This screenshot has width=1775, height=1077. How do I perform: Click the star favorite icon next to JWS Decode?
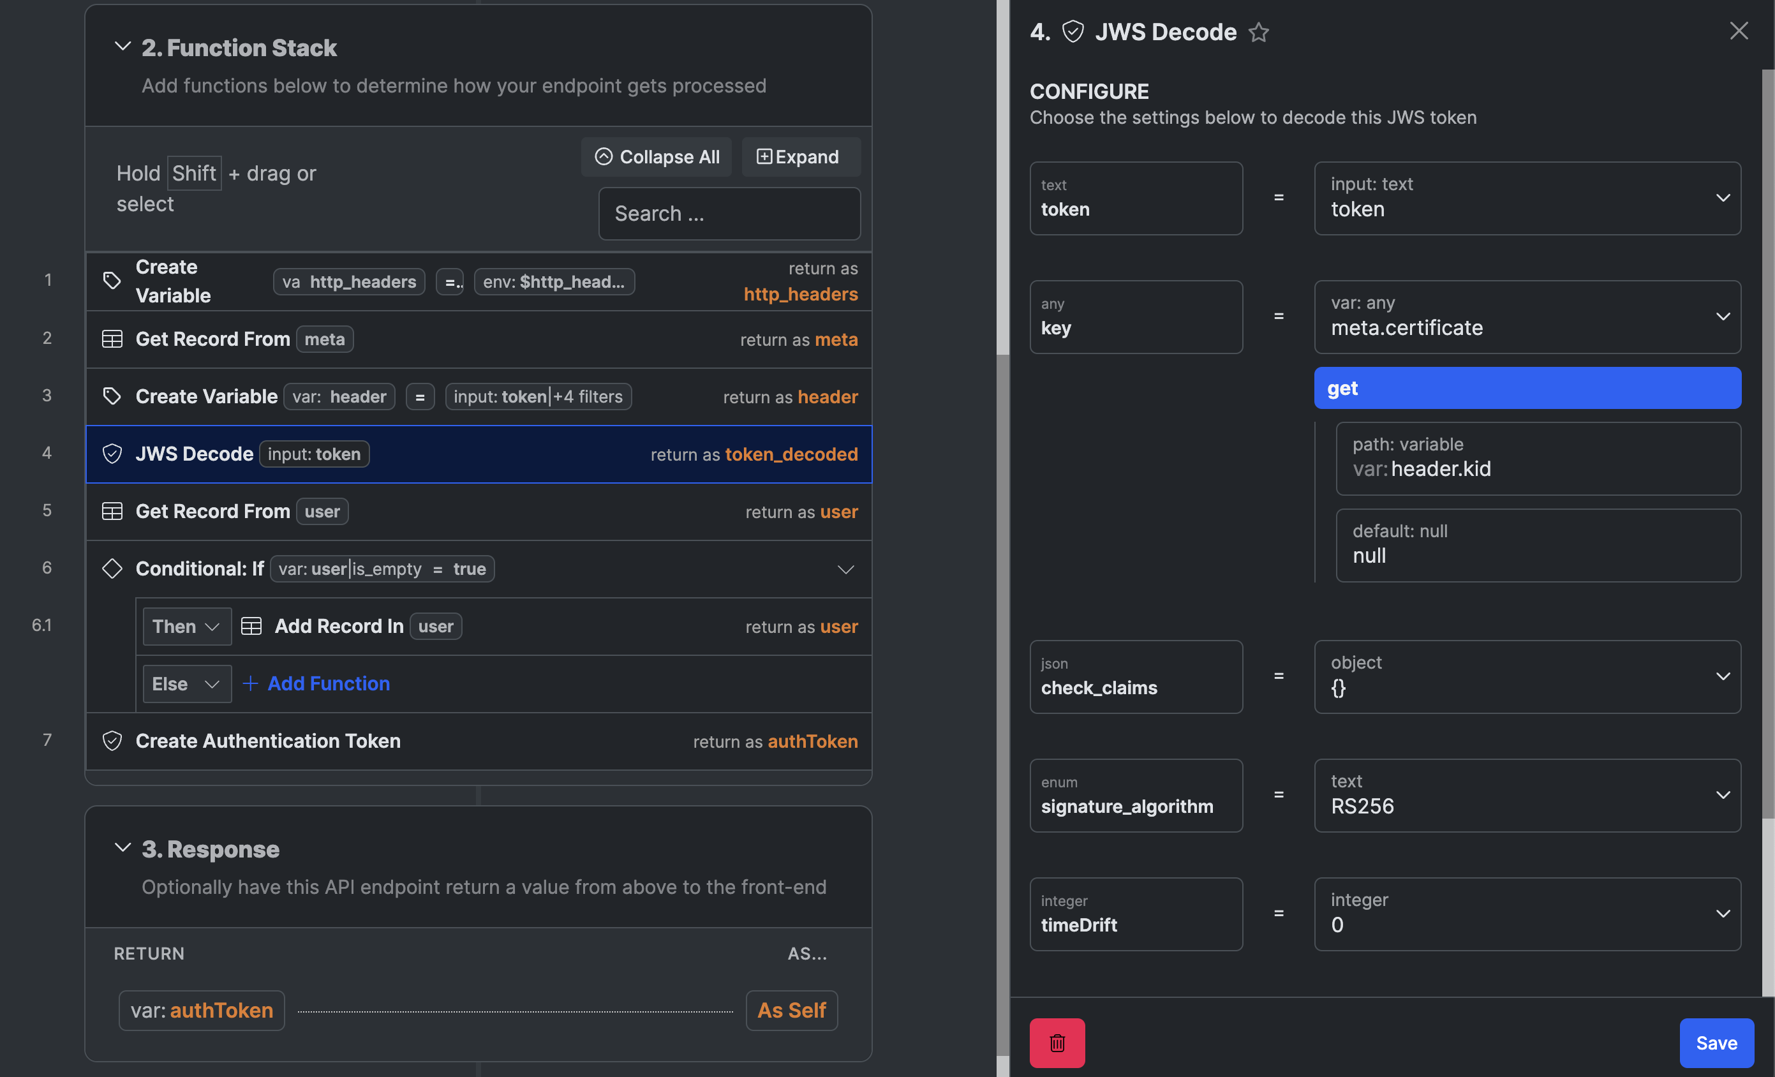coord(1258,33)
